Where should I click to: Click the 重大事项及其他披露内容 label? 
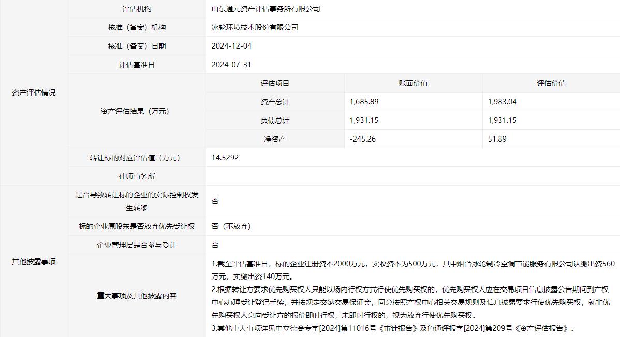point(137,296)
